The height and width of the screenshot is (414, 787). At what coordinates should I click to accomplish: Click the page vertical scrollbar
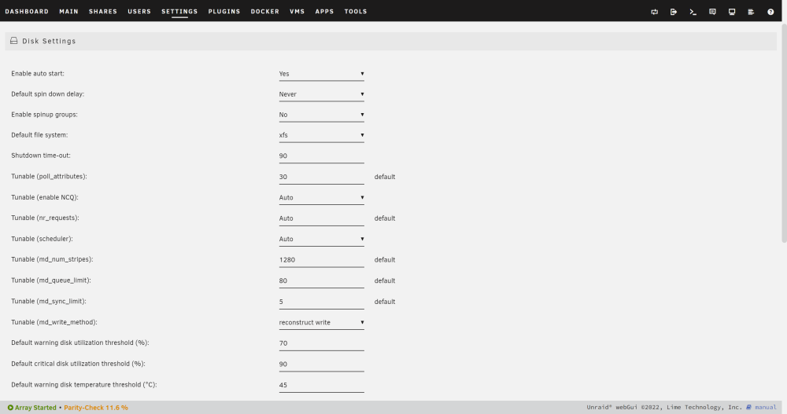[x=784, y=135]
